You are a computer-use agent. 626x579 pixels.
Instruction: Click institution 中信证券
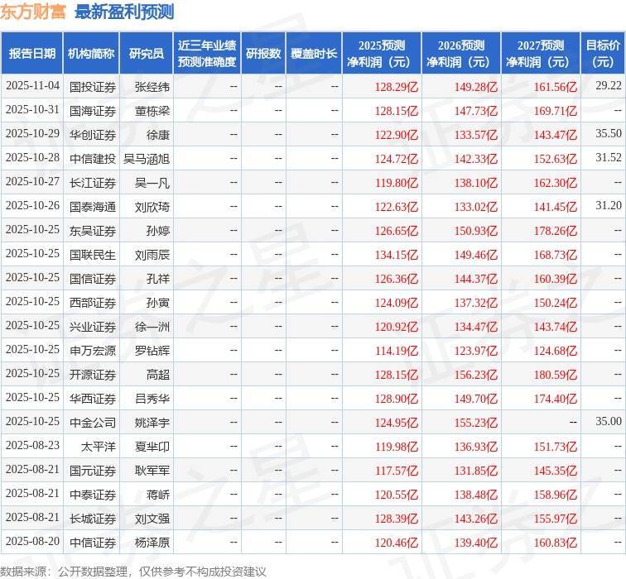click(93, 543)
